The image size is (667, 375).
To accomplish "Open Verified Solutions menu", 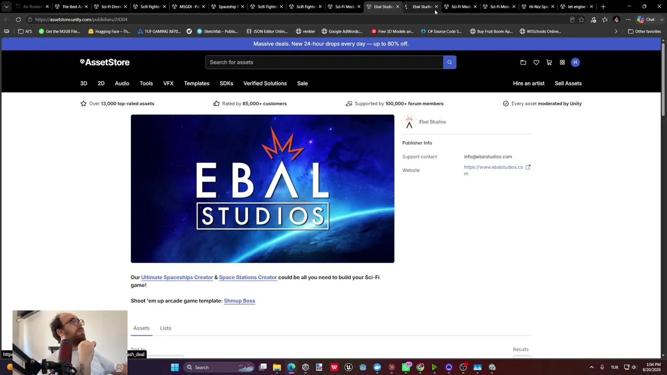I will coord(265,83).
